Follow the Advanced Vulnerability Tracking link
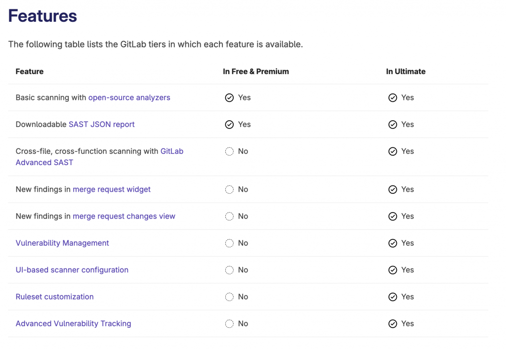The image size is (506, 349). coord(73,323)
